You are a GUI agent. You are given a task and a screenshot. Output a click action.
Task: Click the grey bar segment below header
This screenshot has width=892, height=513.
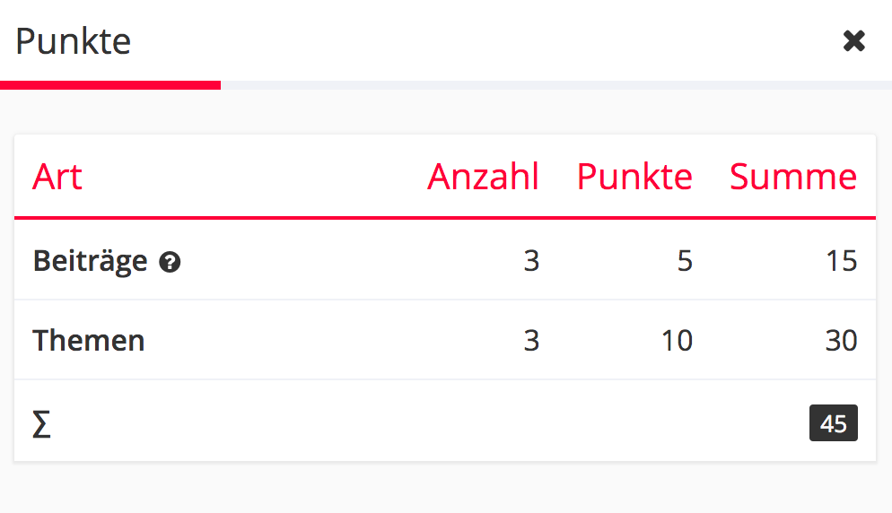pyautogui.click(x=556, y=85)
